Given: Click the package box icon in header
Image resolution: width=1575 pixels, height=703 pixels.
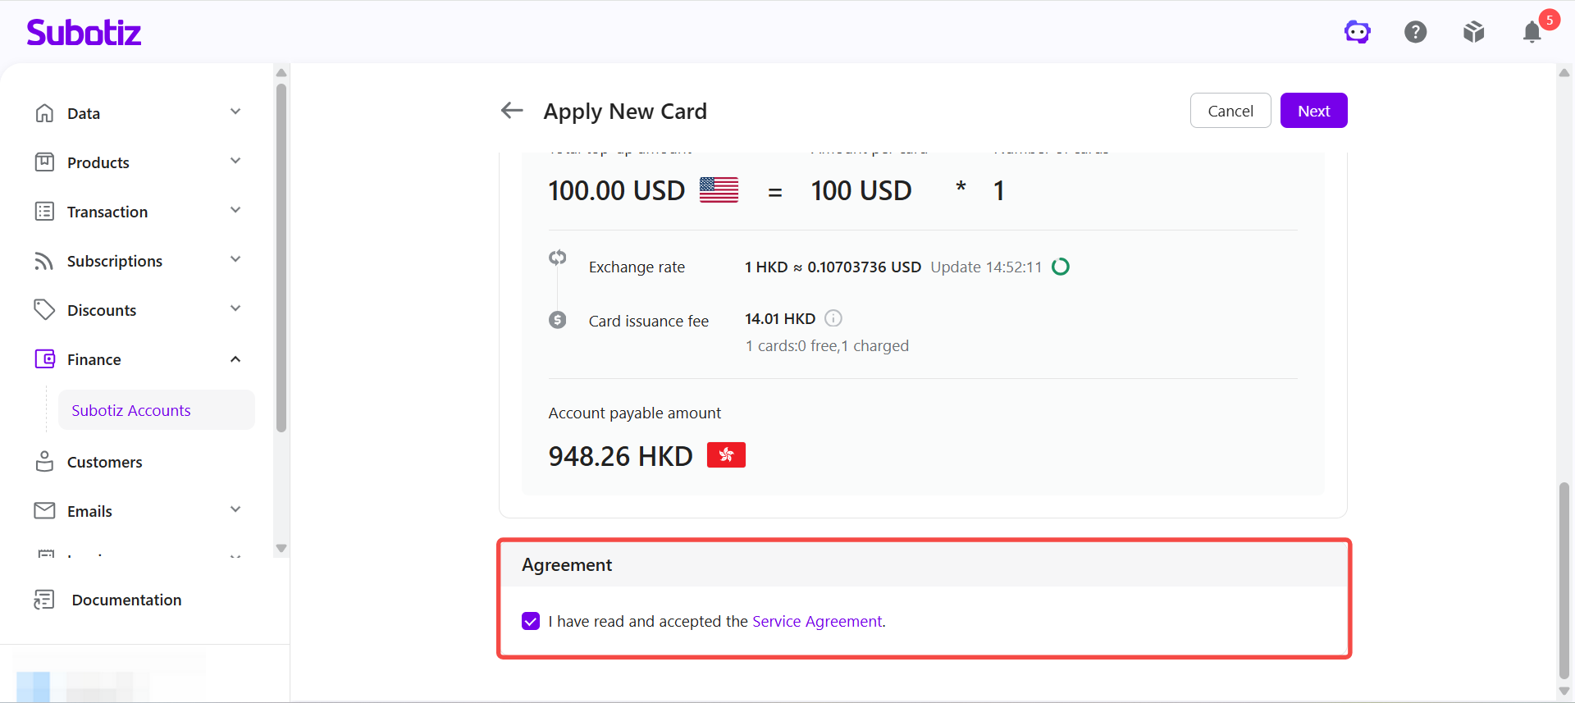Looking at the screenshot, I should click(1474, 32).
